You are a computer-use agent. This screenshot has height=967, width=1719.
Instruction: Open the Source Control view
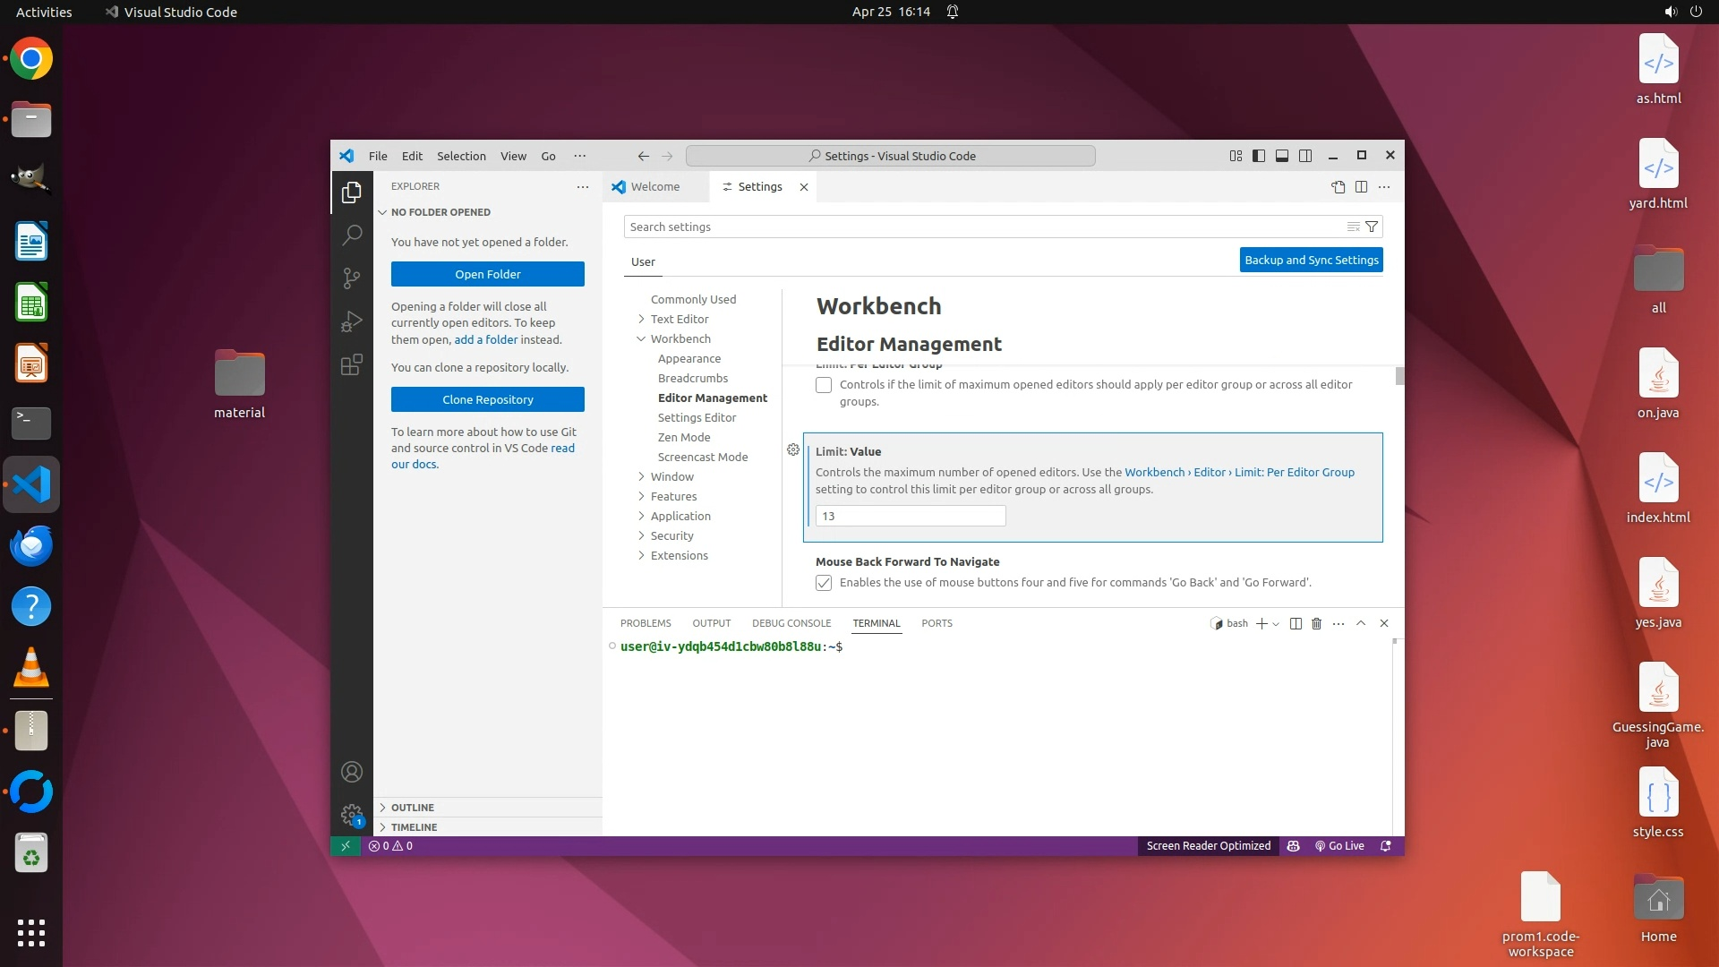coord(352,278)
